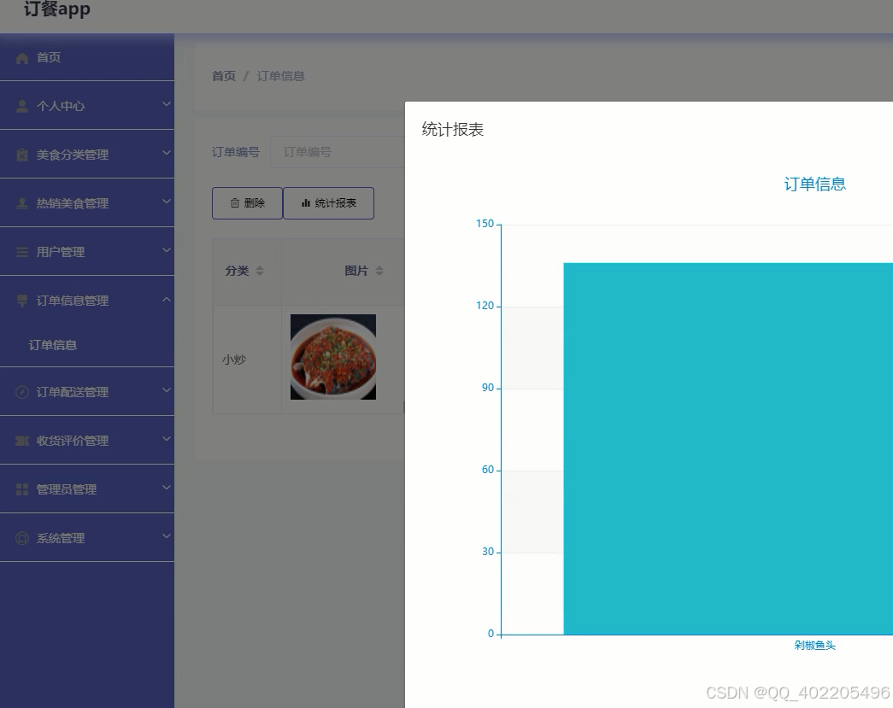Click the grid icon next to 管理员管理
Image resolution: width=893 pixels, height=708 pixels.
coord(21,489)
